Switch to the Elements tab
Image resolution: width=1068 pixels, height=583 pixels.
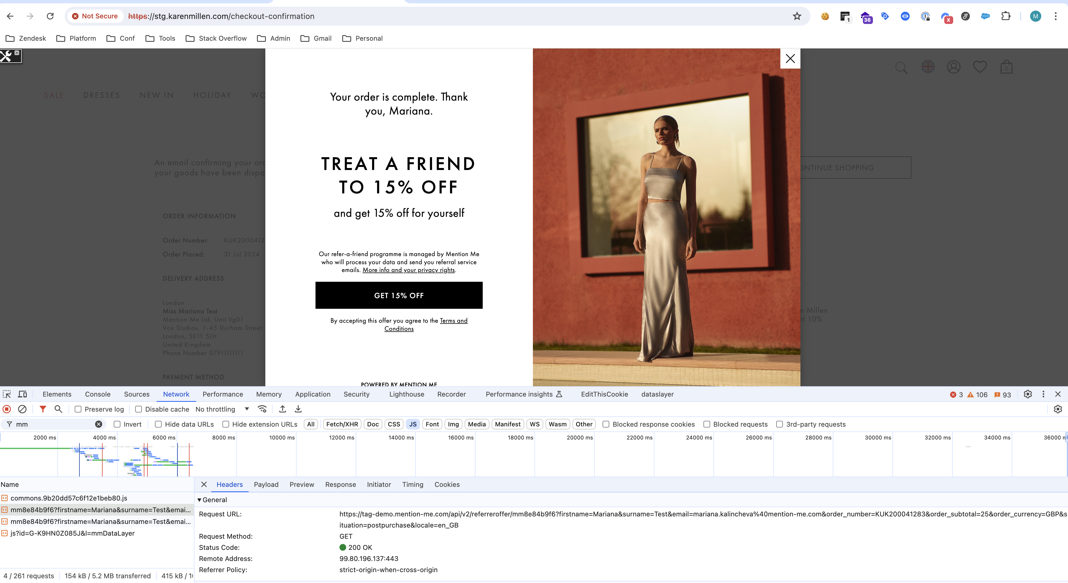[x=57, y=394]
